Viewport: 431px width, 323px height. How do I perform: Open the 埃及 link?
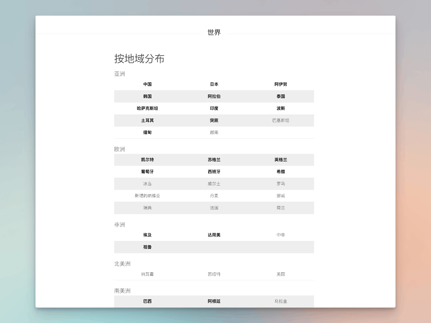147,235
